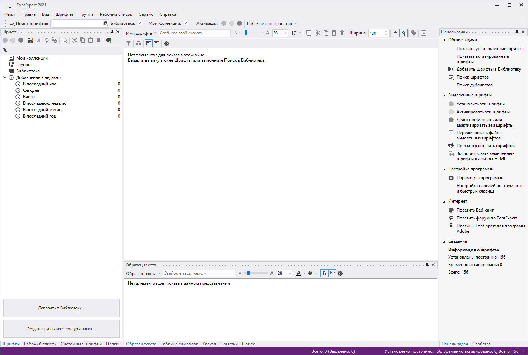Toggle kerning Ke button in preview toolbar
This screenshot has width=528, height=355.
click(x=404, y=33)
